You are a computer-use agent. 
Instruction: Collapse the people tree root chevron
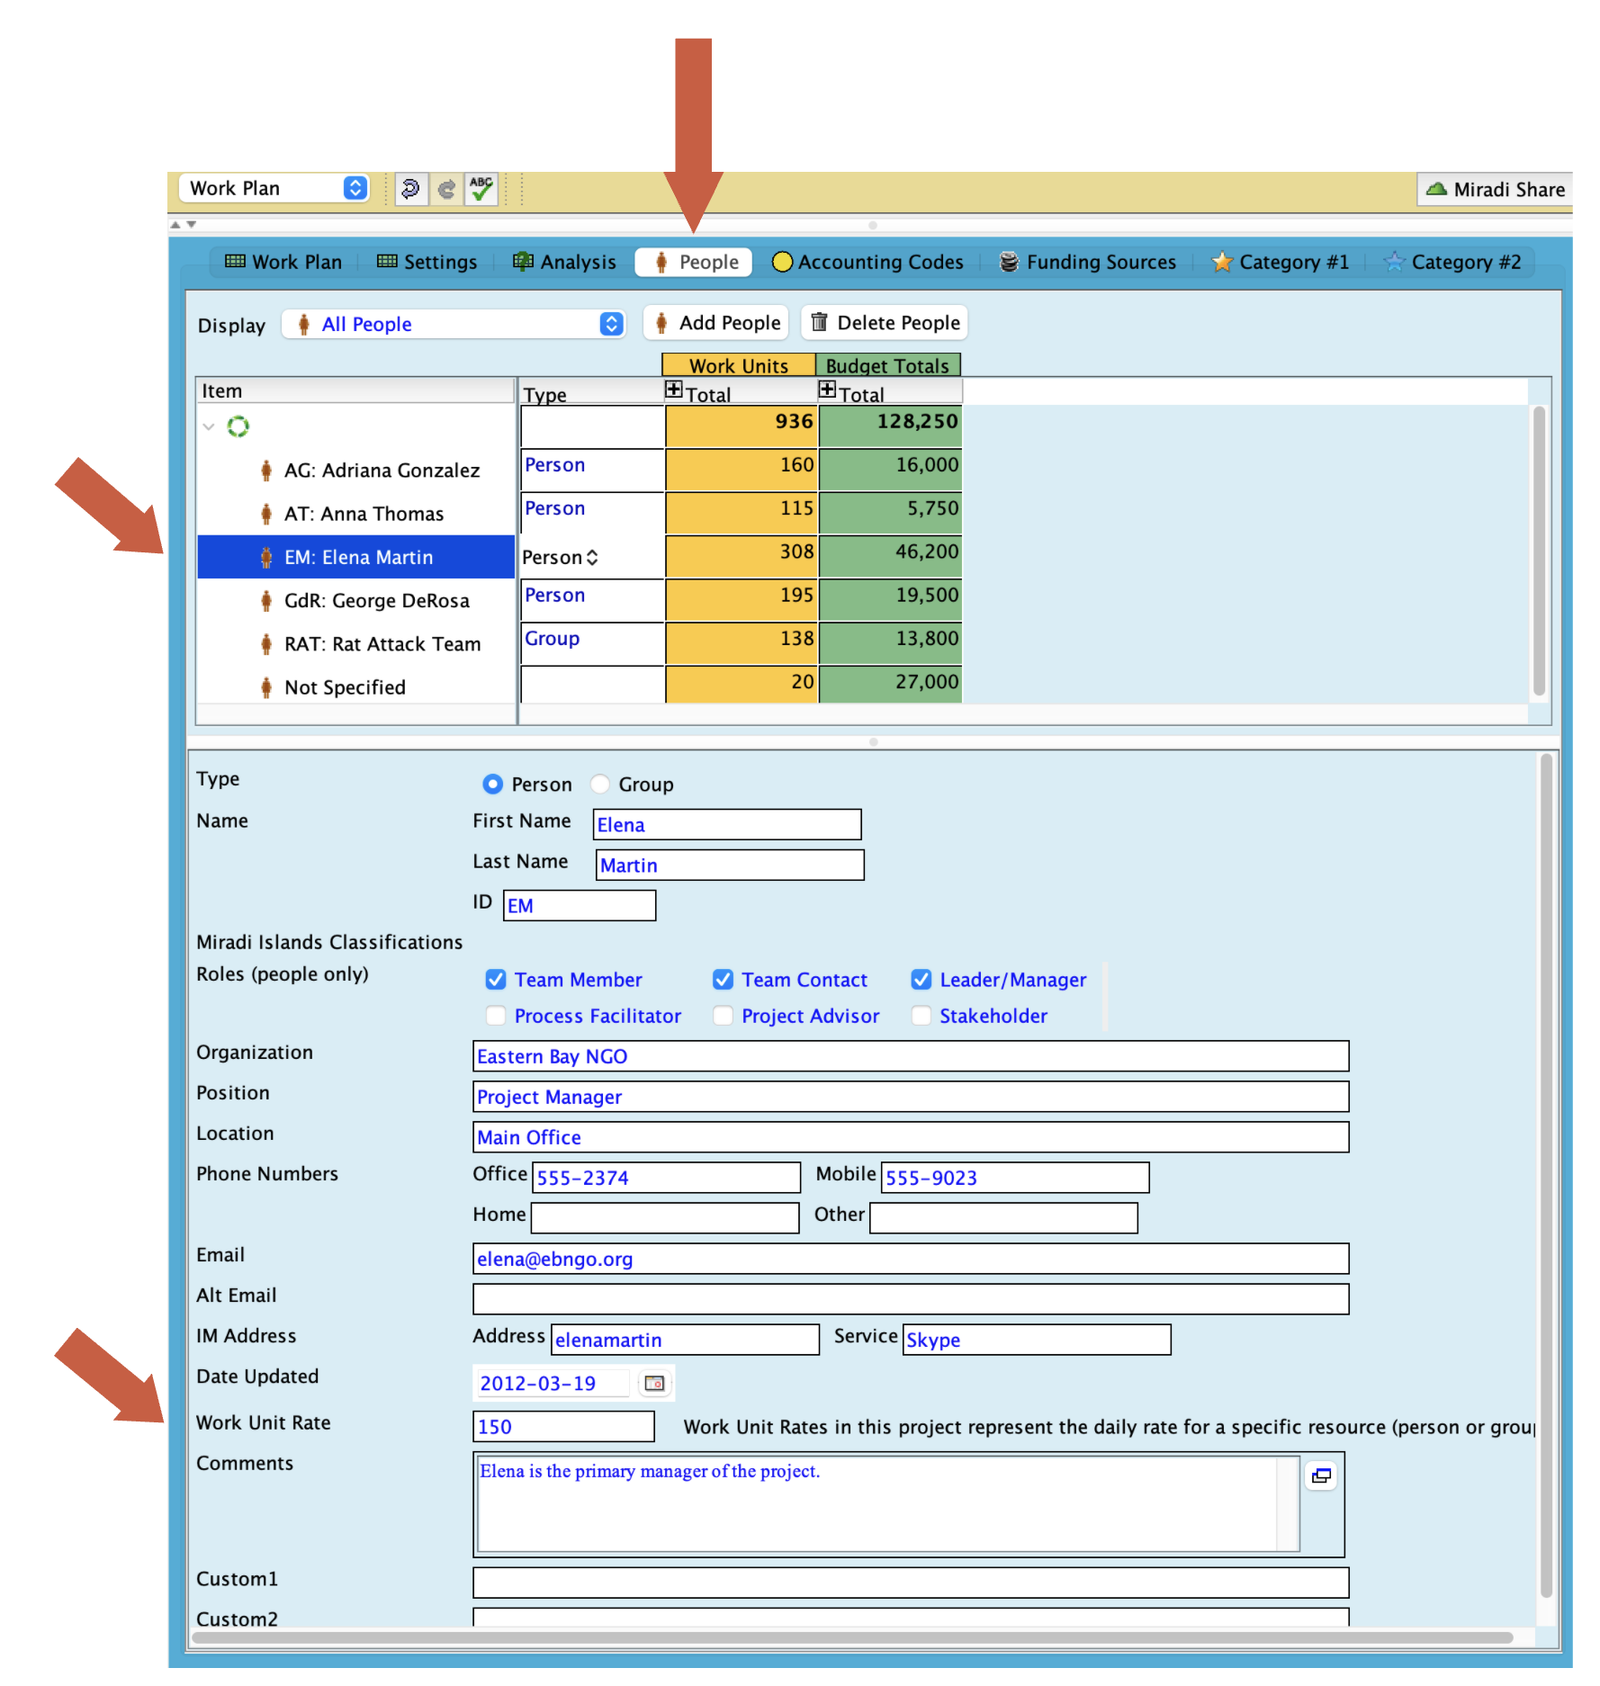tap(209, 426)
